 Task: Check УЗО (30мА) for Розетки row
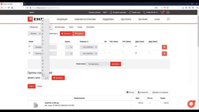[123, 53]
